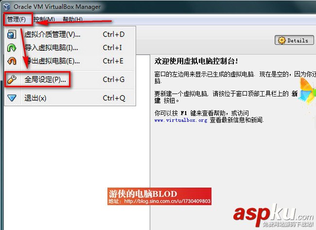Click the VirtualBox cube icon in title bar
Screen dimensions: 316x230
(7, 6)
